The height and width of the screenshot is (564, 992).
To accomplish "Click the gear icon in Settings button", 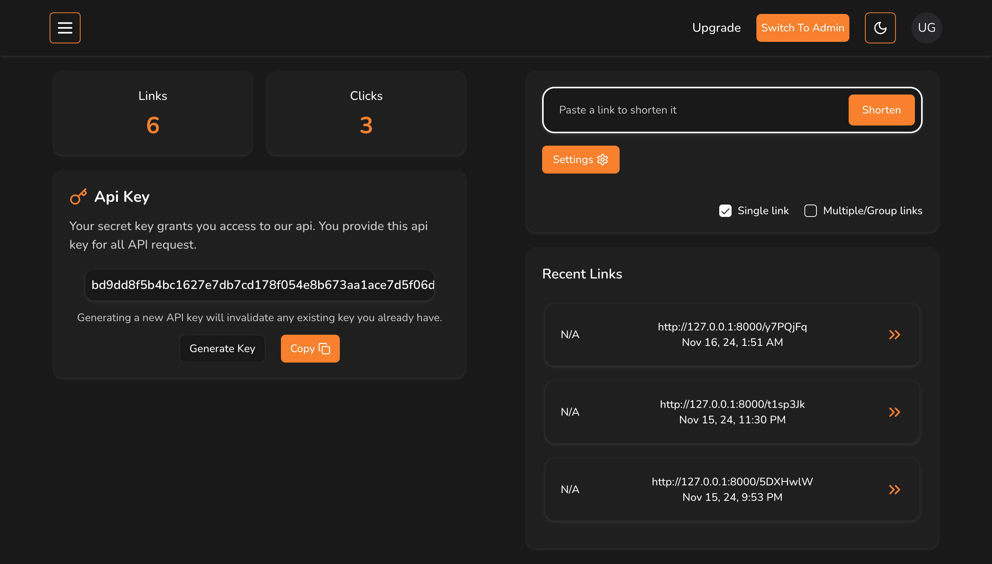I will click(603, 160).
